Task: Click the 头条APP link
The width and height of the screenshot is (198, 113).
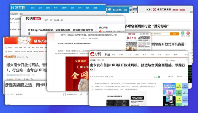Action: click(179, 77)
